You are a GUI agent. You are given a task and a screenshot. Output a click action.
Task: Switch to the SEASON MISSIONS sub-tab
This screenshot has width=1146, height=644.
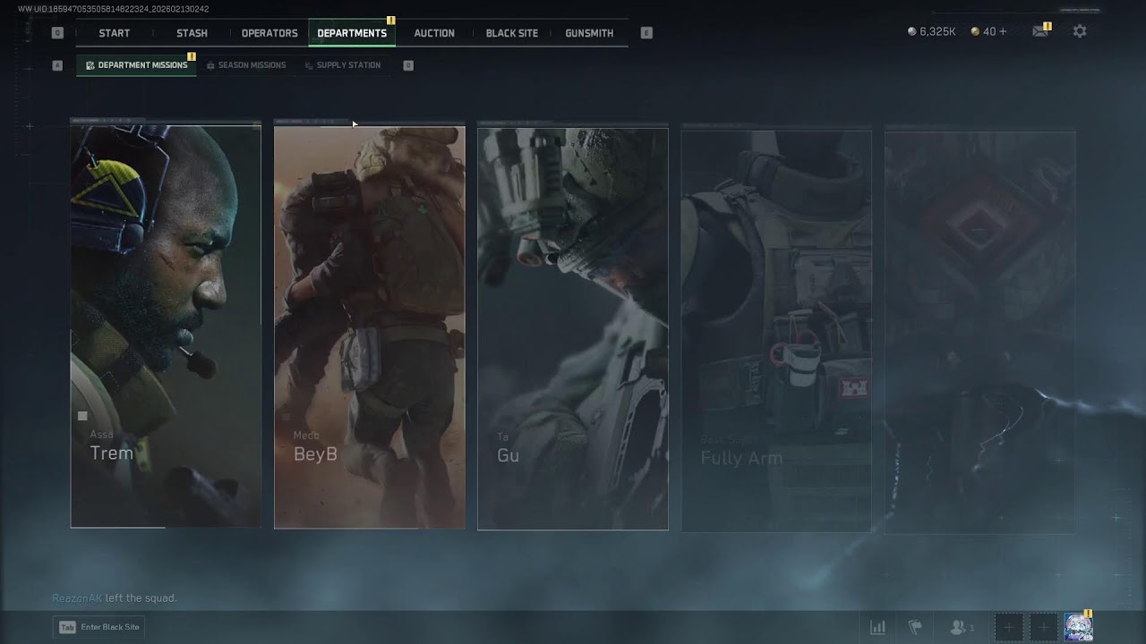[246, 65]
